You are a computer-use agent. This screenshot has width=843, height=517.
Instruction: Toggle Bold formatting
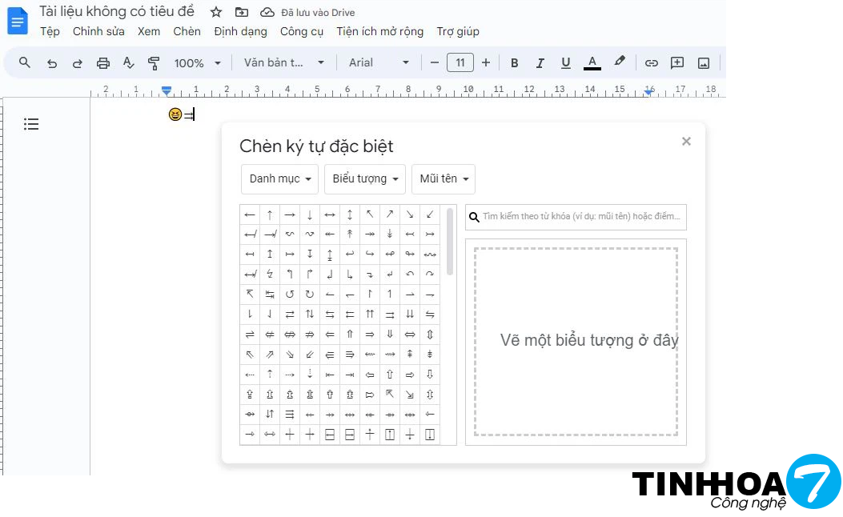coord(515,63)
